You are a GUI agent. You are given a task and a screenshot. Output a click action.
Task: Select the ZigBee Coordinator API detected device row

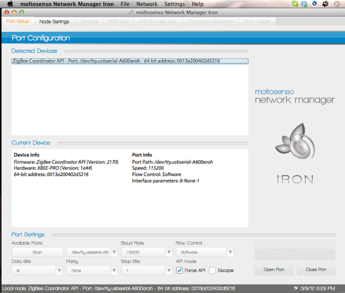pos(130,61)
